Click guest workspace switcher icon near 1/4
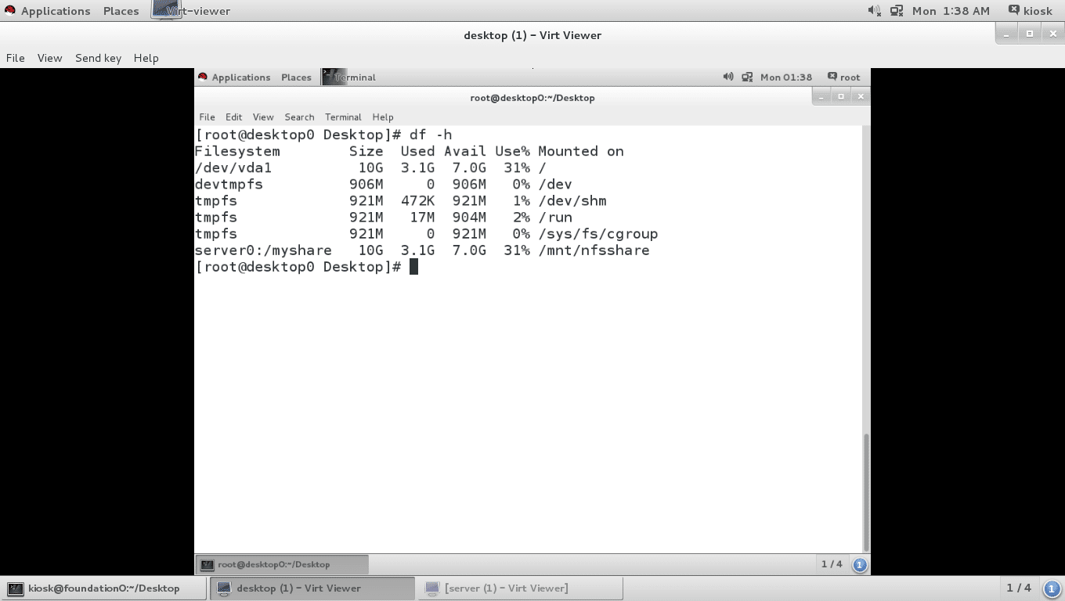The image size is (1065, 601). point(860,564)
